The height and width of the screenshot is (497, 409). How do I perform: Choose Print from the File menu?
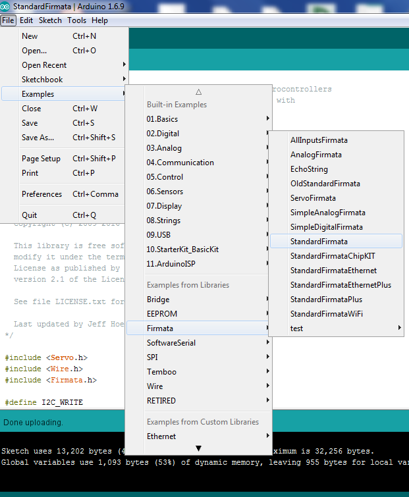point(65,173)
